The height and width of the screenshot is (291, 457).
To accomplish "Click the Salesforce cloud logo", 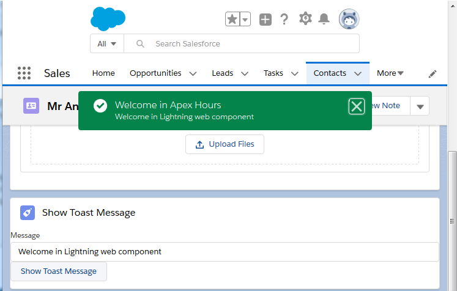I will point(108,18).
